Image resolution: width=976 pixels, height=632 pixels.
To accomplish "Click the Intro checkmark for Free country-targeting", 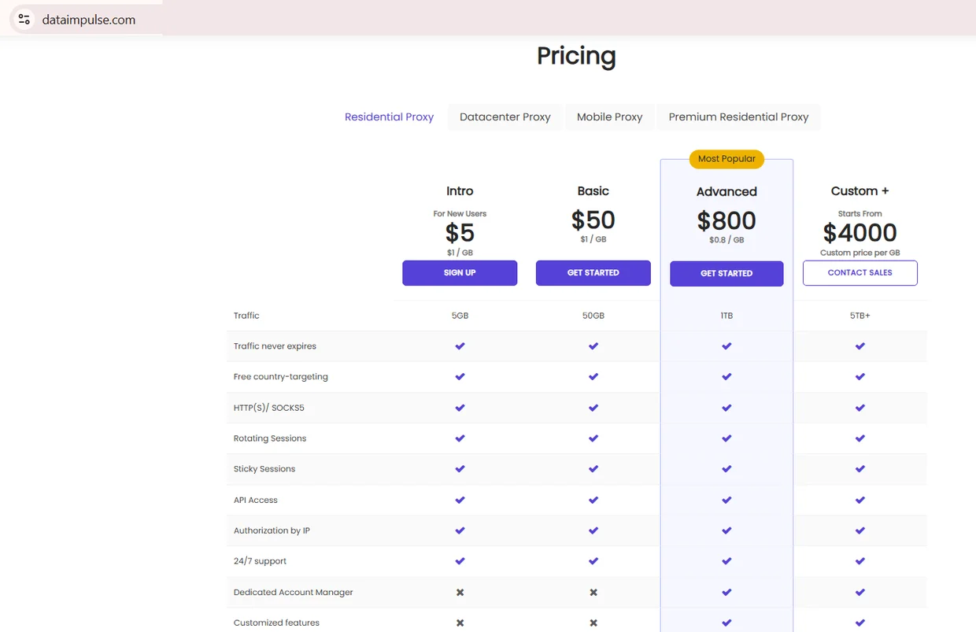I will (x=460, y=376).
